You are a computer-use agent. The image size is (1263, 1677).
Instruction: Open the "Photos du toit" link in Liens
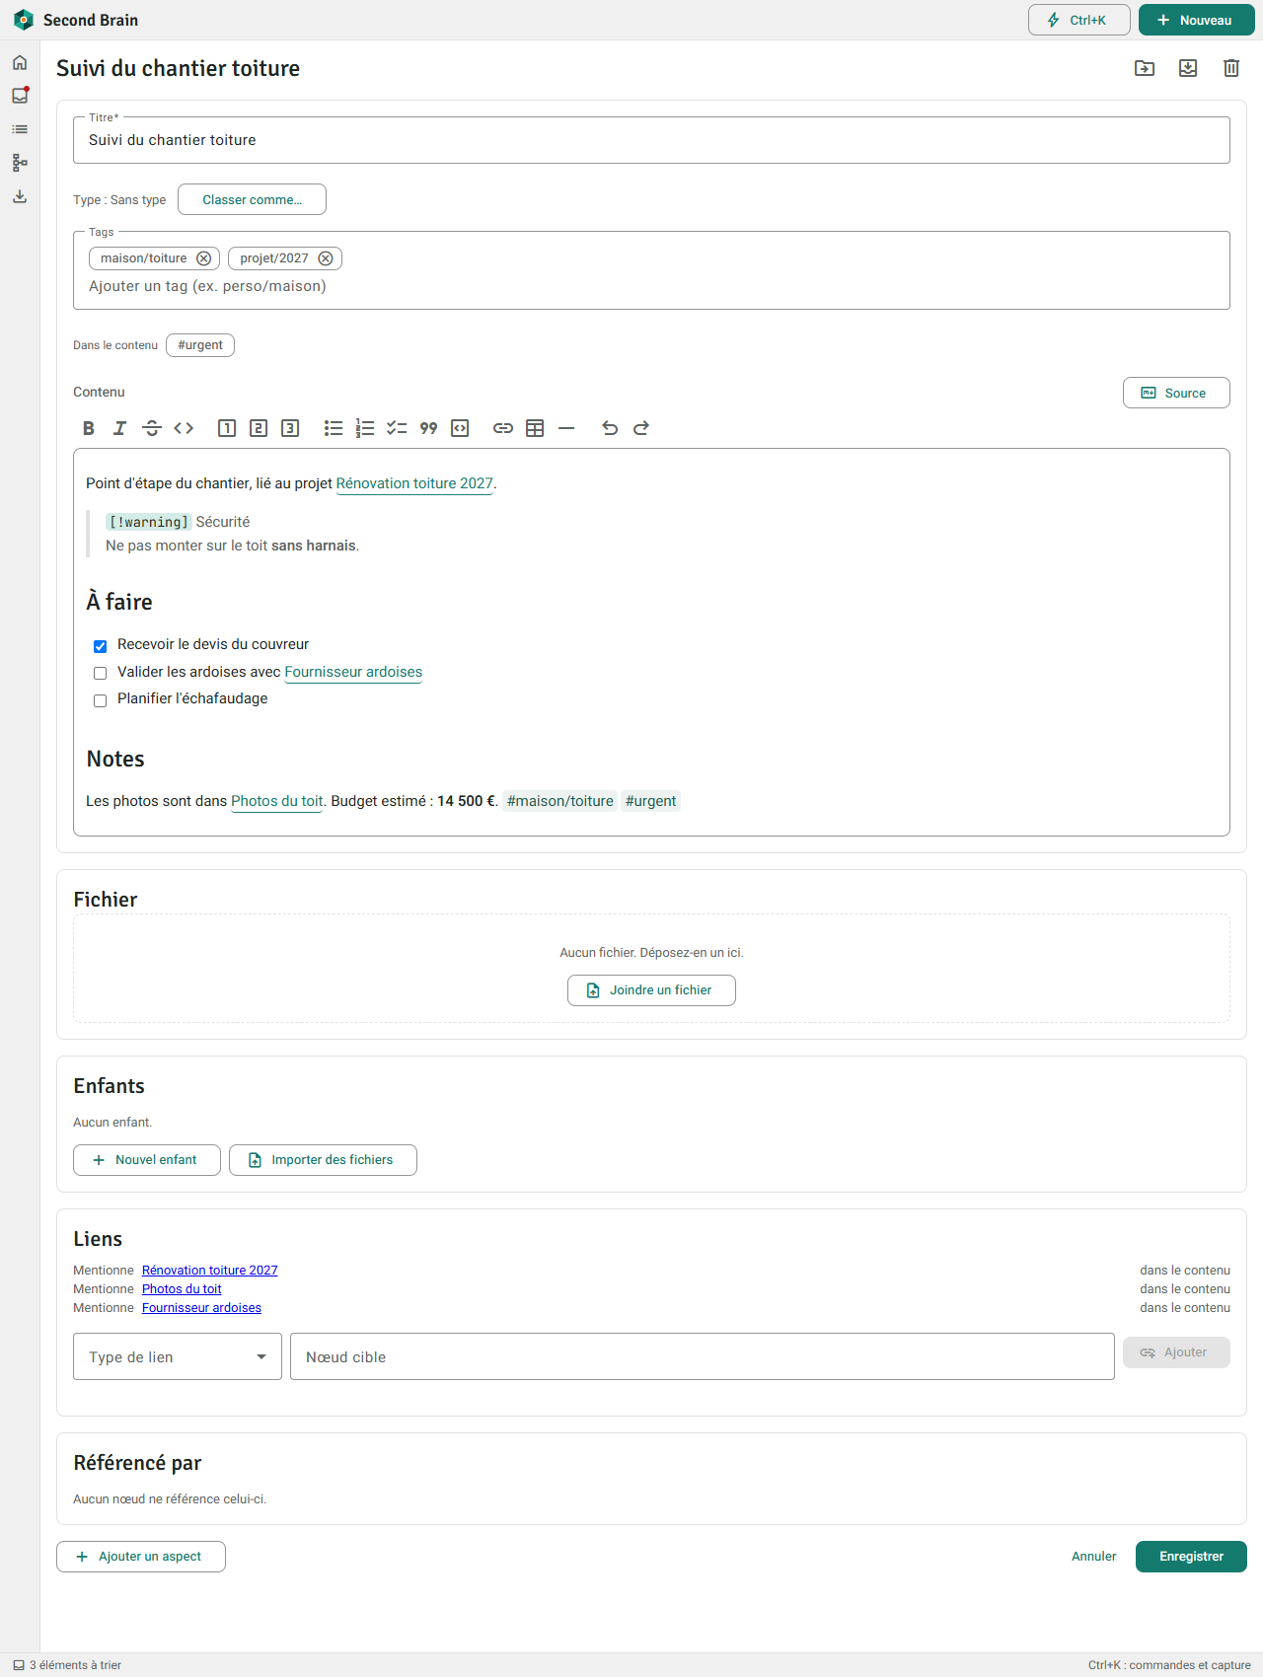click(x=182, y=1289)
